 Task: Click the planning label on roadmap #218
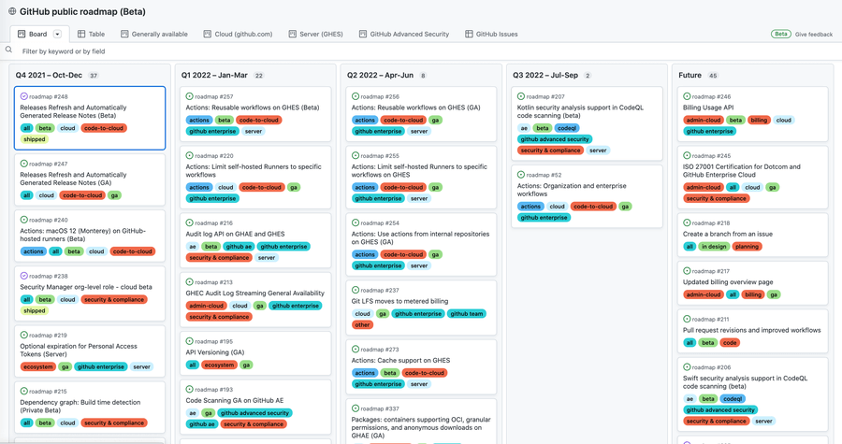pyautogui.click(x=747, y=247)
